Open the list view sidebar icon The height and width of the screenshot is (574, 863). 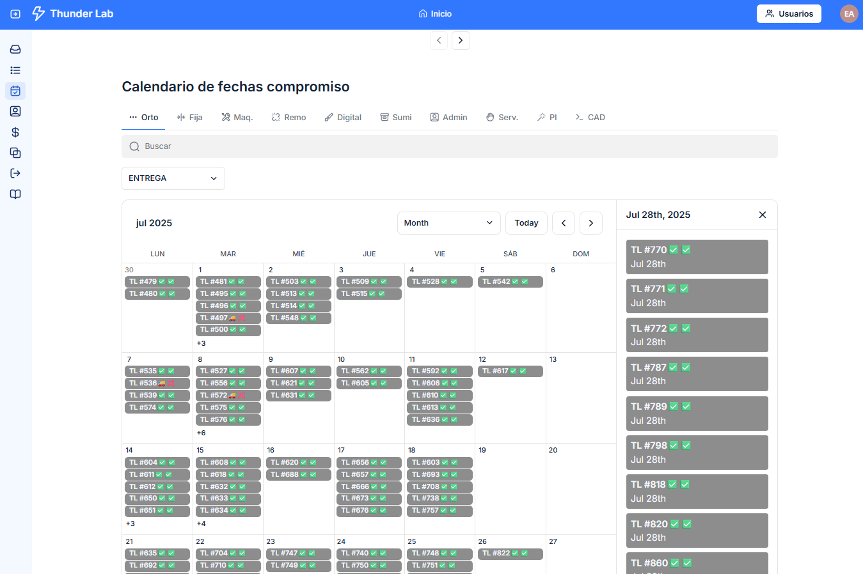click(15, 70)
